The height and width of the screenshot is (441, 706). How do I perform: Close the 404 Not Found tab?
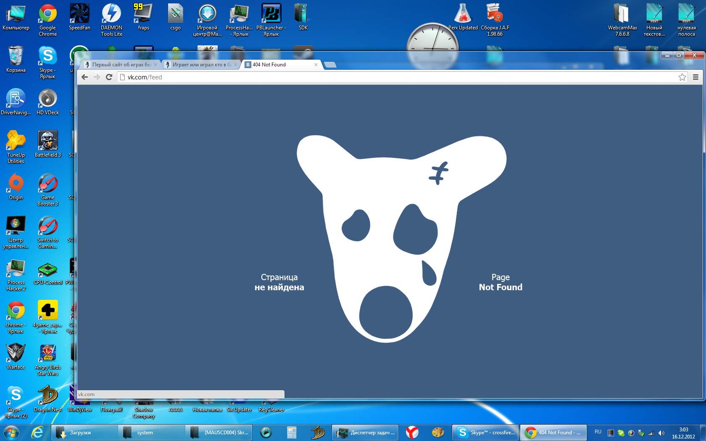pos(316,65)
